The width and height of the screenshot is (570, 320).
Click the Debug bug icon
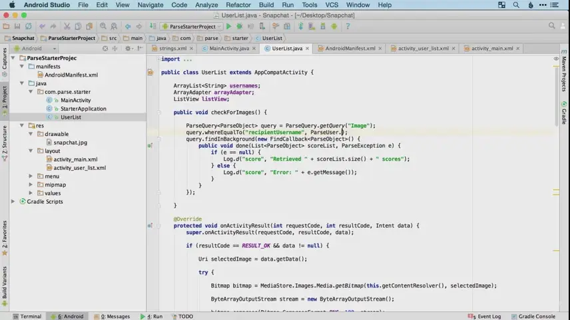pos(240,26)
